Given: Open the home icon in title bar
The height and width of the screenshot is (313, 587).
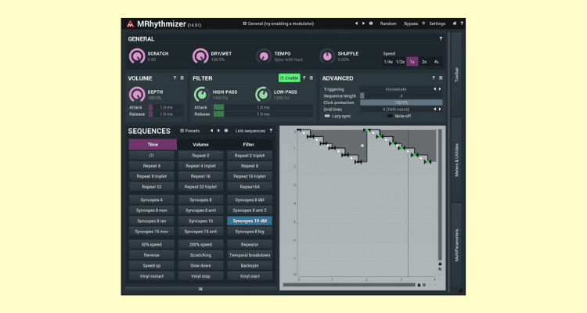Looking at the screenshot, I should click(x=454, y=23).
